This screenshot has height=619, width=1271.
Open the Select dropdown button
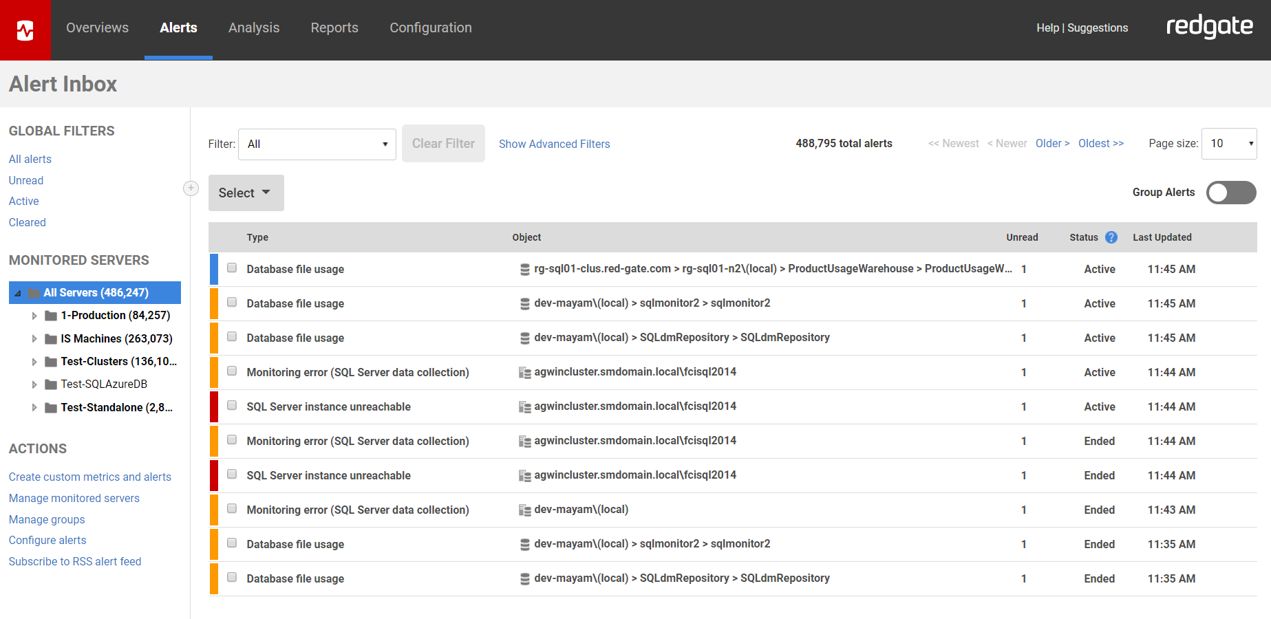246,193
